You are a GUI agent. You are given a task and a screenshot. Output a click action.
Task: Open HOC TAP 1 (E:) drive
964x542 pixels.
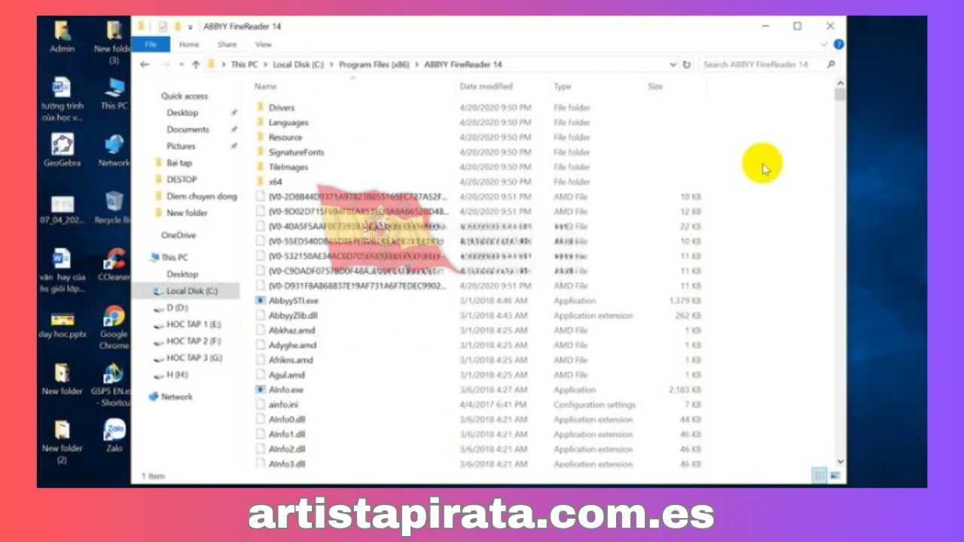click(x=193, y=324)
